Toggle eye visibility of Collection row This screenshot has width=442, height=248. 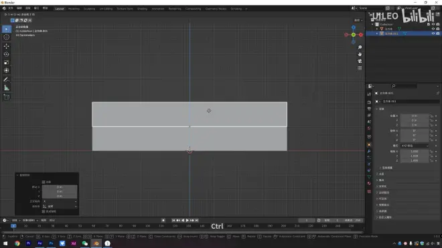click(x=433, y=25)
